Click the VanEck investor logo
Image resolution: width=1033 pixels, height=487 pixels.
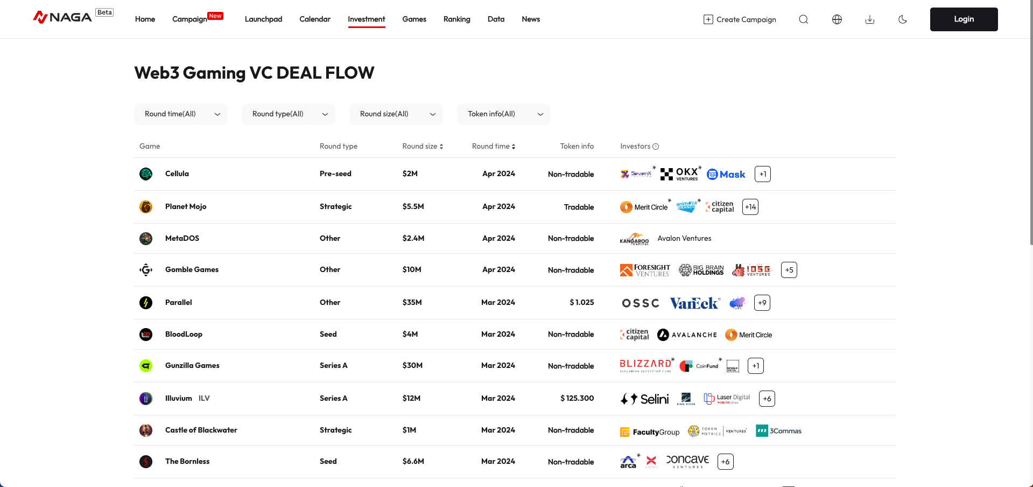[x=694, y=303]
